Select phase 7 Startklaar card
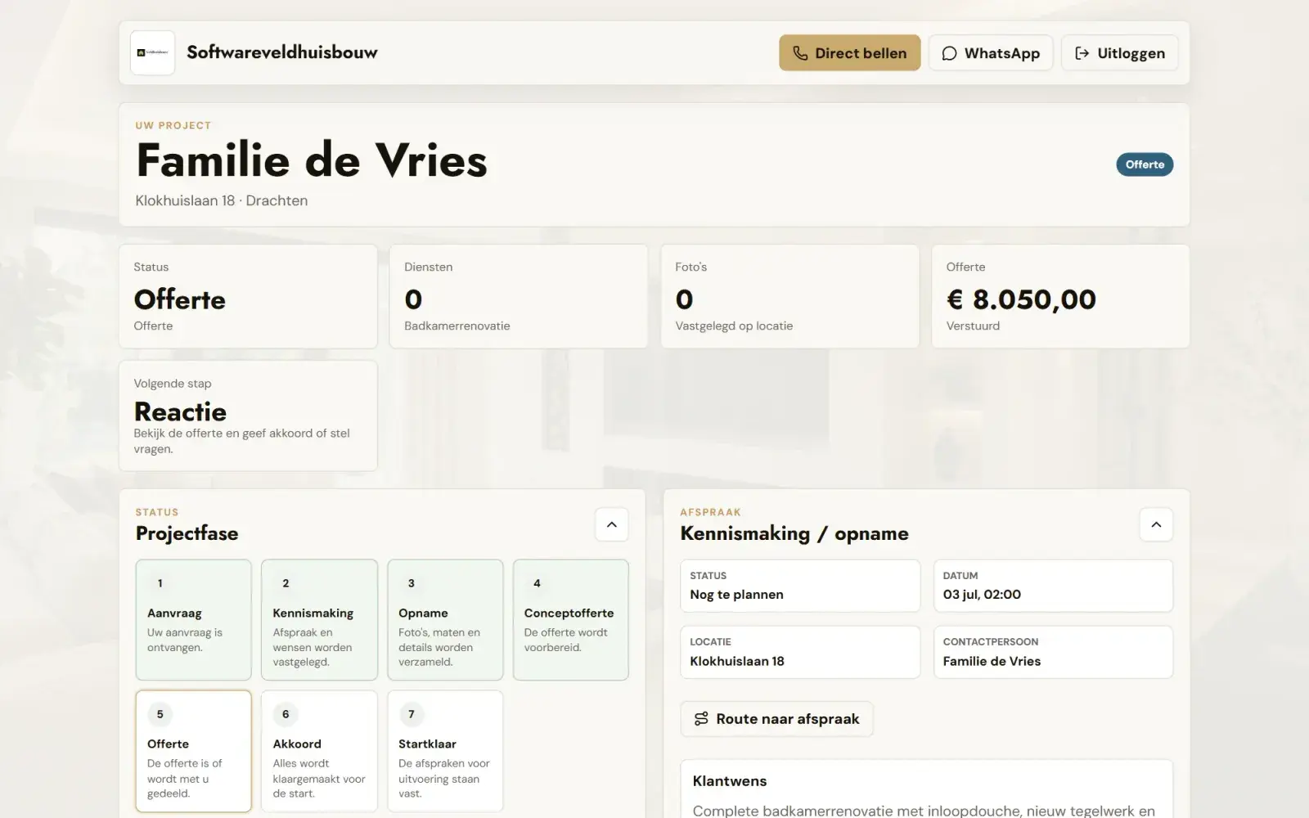 coord(445,751)
